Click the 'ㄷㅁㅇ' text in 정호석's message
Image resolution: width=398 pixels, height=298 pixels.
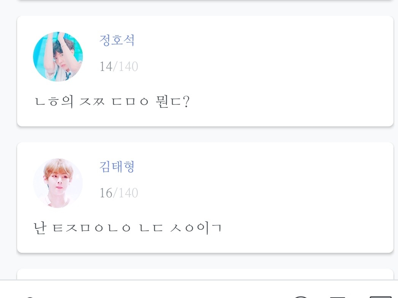click(x=130, y=102)
